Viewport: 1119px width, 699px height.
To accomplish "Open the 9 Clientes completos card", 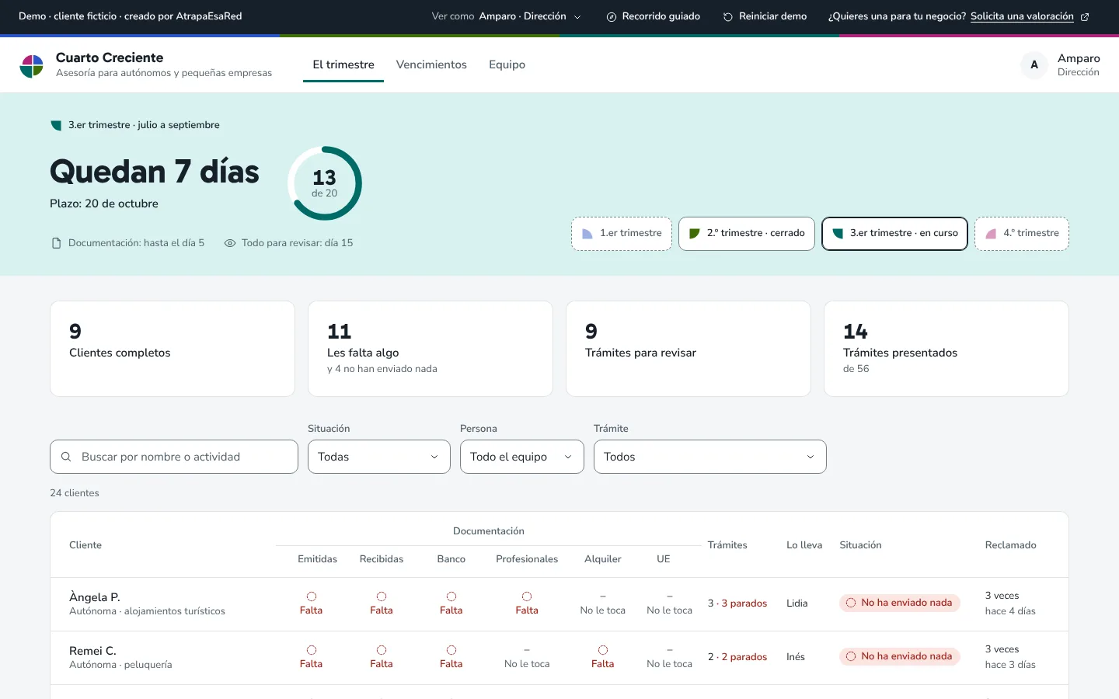I will point(173,349).
